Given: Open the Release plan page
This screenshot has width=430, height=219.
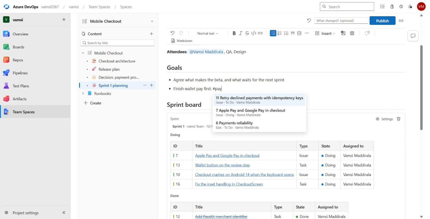Looking at the screenshot, I should pyautogui.click(x=109, y=69).
